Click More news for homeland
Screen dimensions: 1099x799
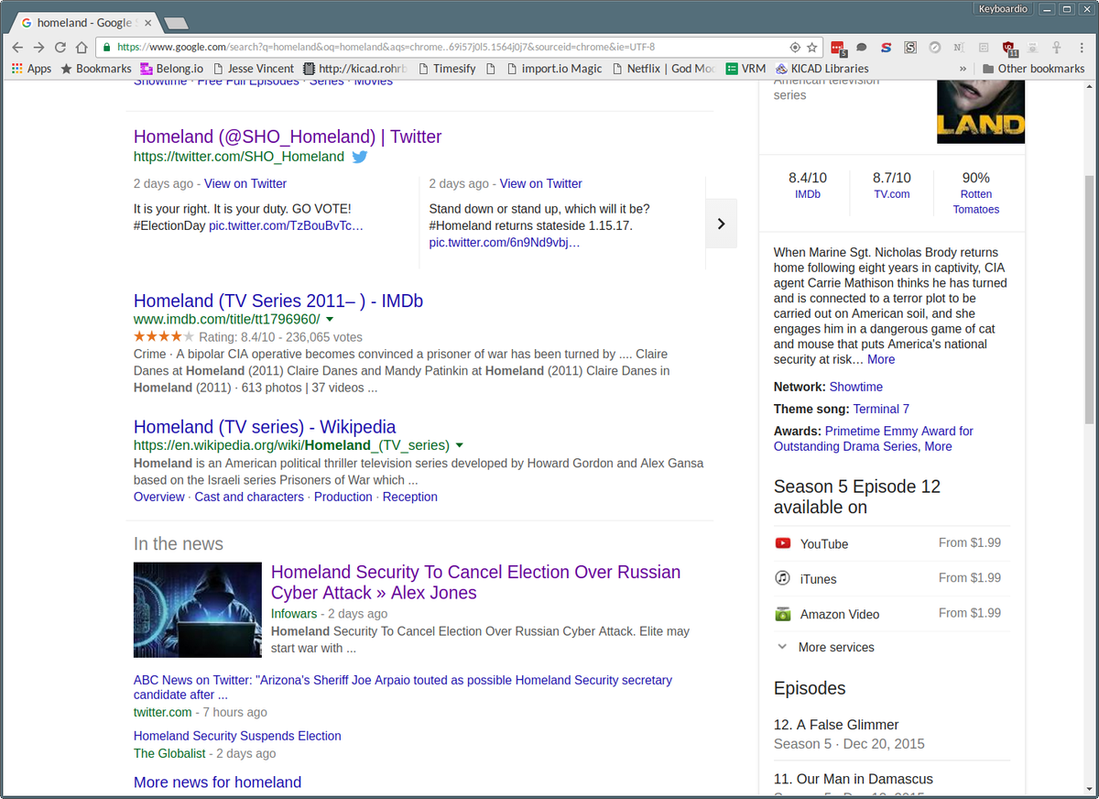tap(217, 783)
